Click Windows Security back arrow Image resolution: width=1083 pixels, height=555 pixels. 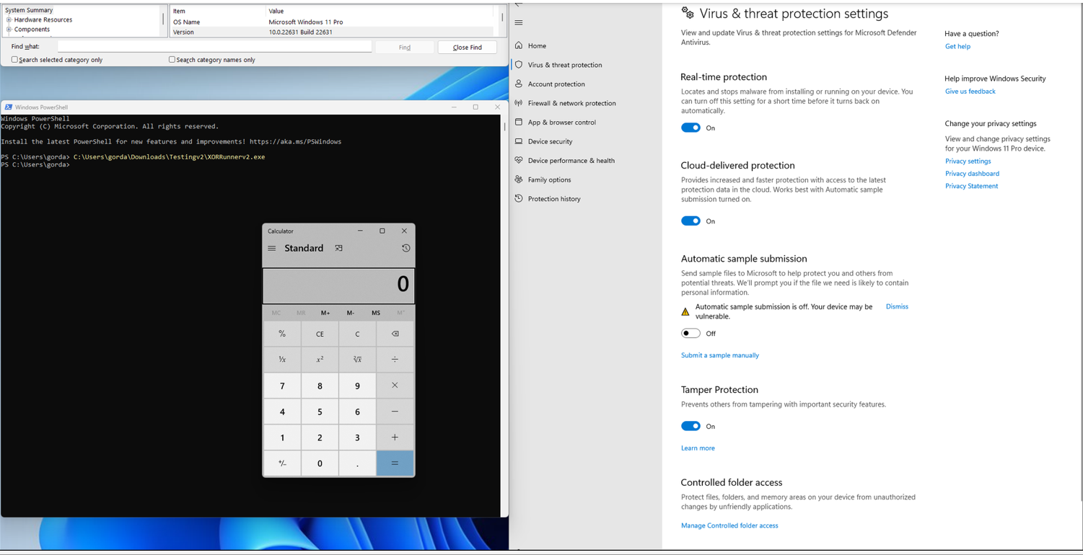(518, 4)
